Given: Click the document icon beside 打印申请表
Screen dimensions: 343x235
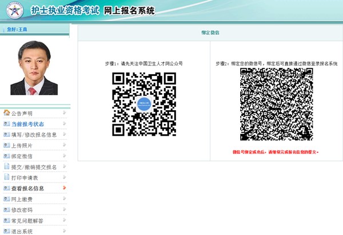Looking at the screenshot, I should click(x=7, y=177).
